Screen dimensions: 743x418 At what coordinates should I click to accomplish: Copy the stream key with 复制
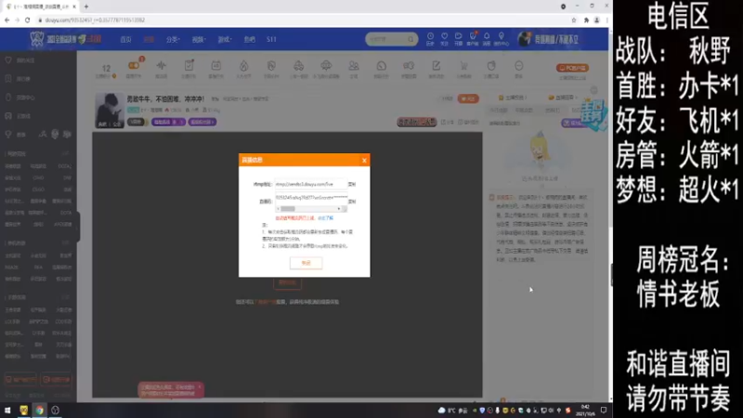pyautogui.click(x=352, y=202)
